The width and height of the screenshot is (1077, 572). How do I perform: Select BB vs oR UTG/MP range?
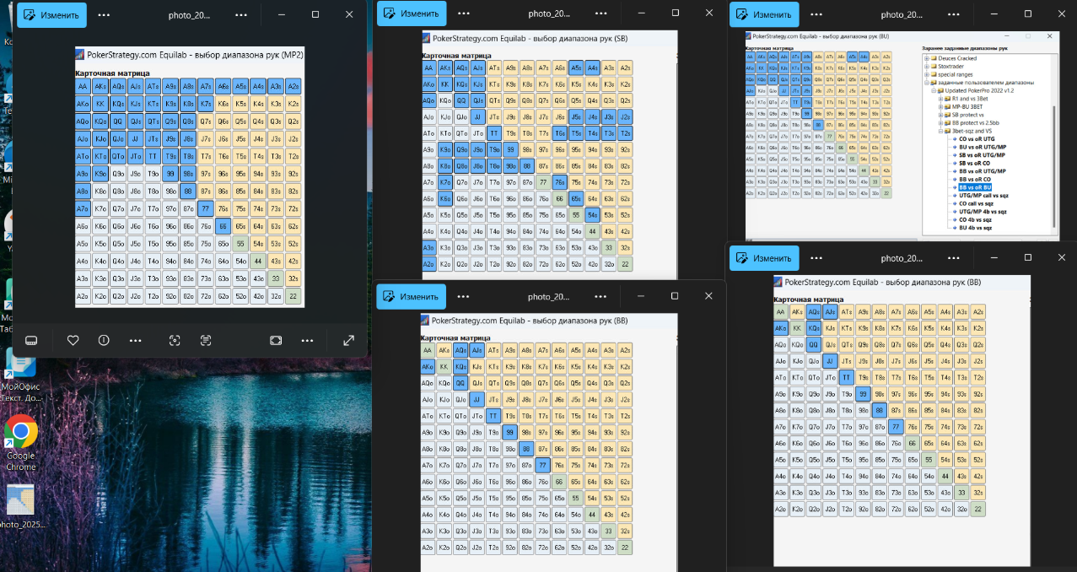pos(983,171)
